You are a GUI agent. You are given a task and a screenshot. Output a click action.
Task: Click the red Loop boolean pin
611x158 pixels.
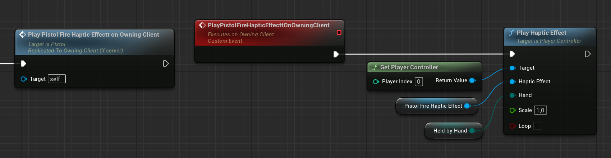513,126
